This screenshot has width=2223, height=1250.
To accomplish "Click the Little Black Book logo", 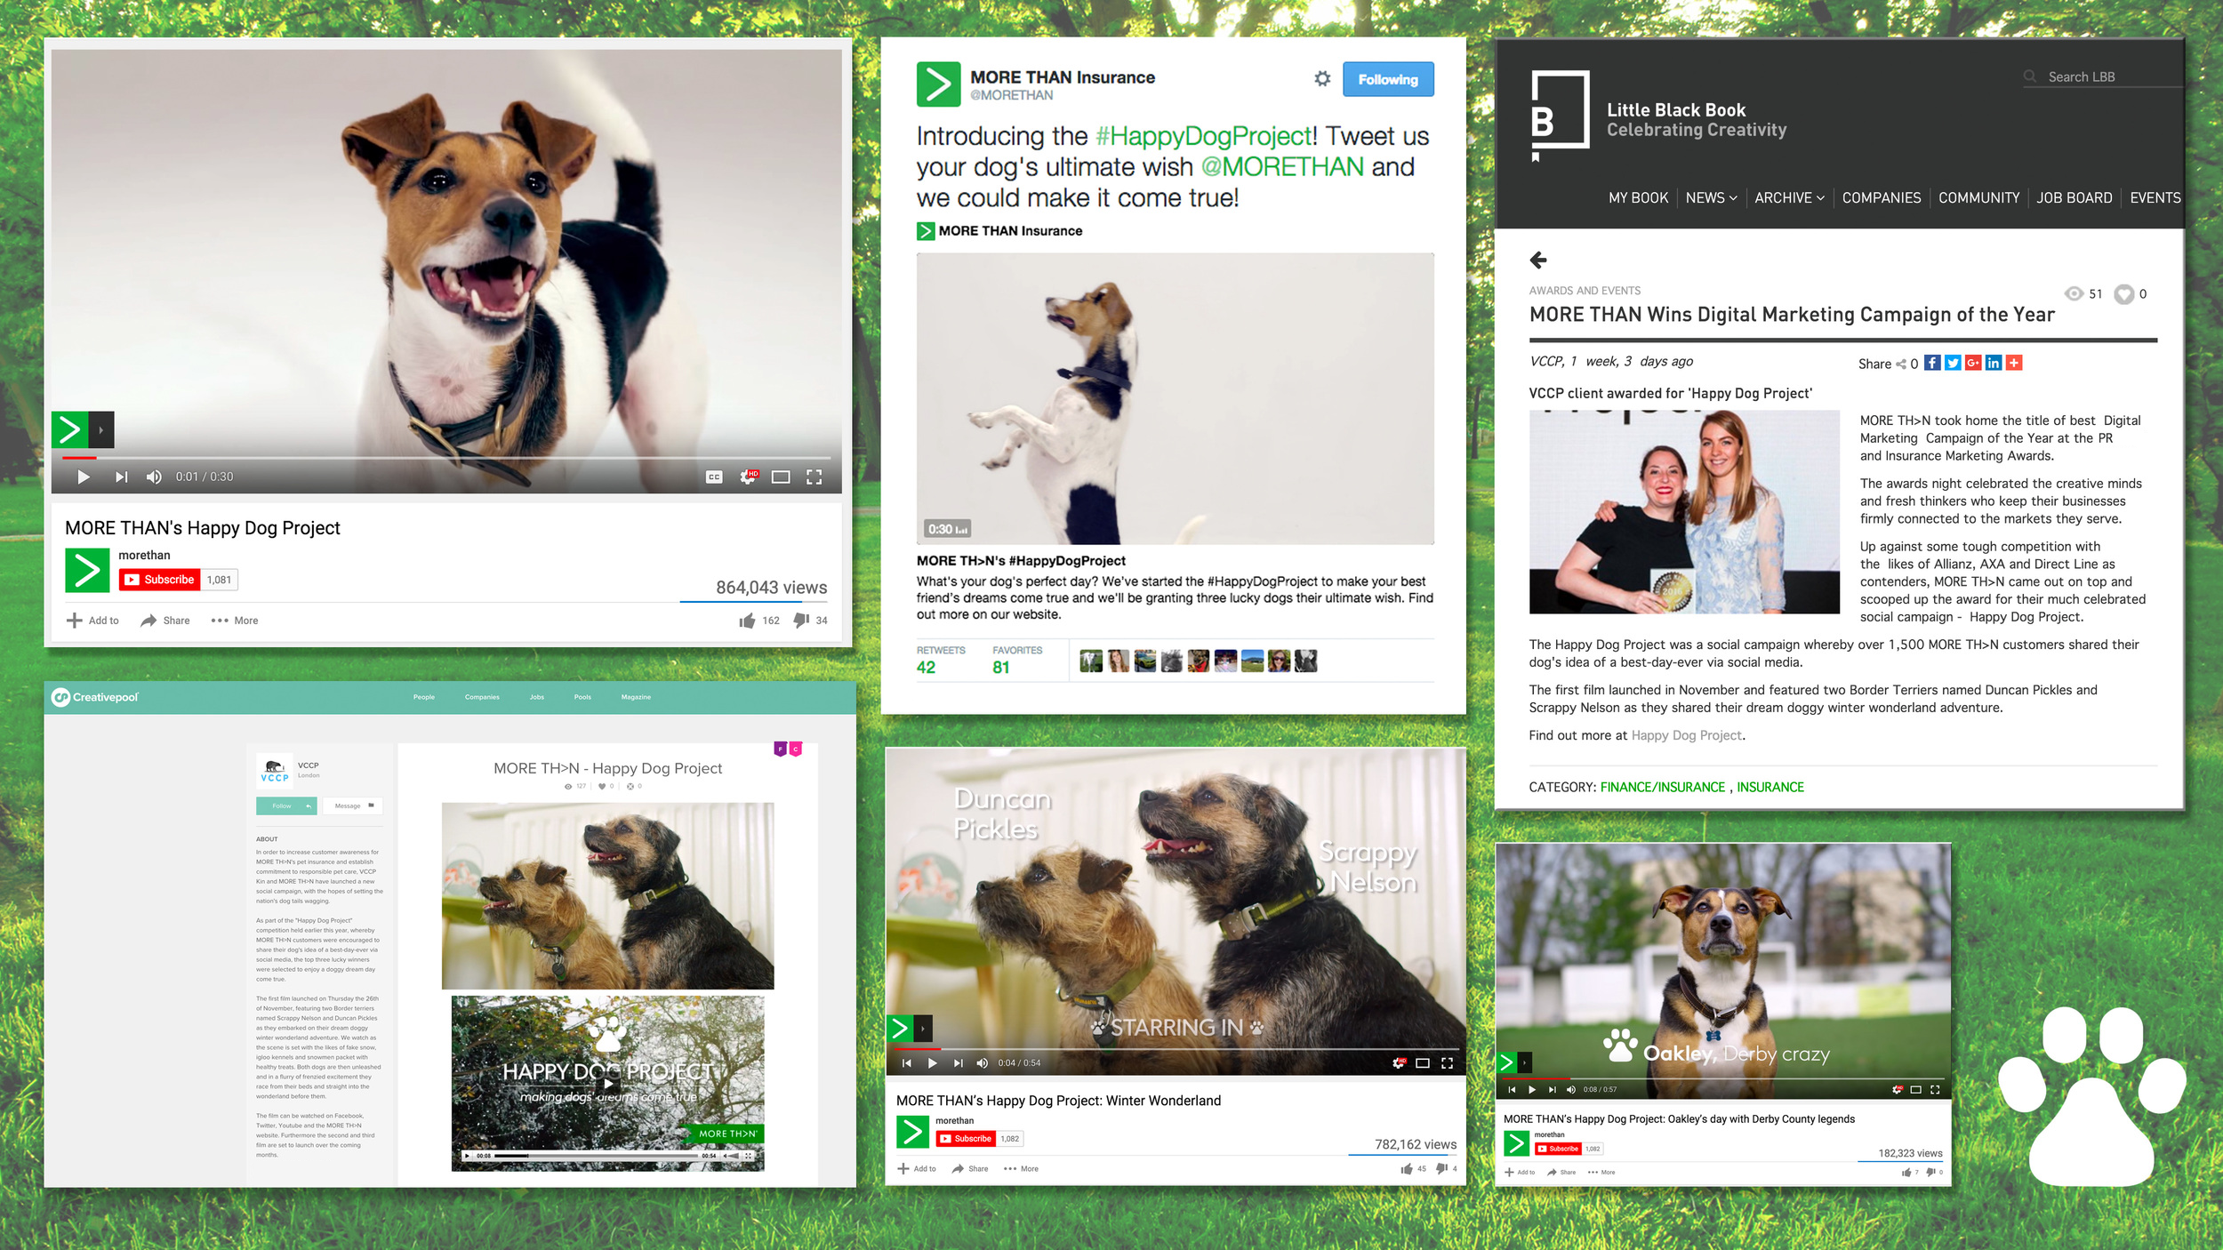I will click(x=1560, y=116).
